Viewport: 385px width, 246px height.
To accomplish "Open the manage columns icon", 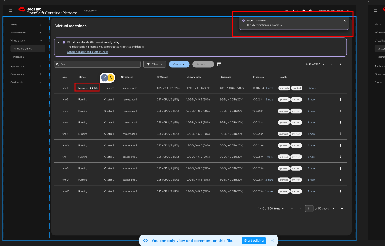I will [x=219, y=64].
